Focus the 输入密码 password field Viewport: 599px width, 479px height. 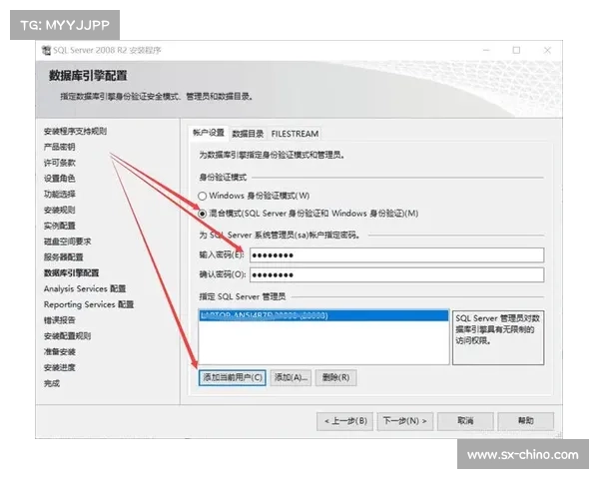pyautogui.click(x=397, y=255)
